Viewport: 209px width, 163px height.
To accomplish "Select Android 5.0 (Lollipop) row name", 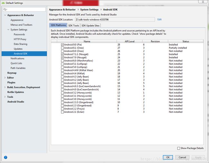I will [x=76, y=67].
